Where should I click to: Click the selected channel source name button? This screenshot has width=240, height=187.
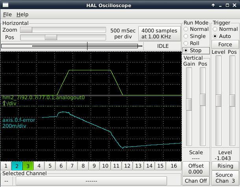(91, 181)
